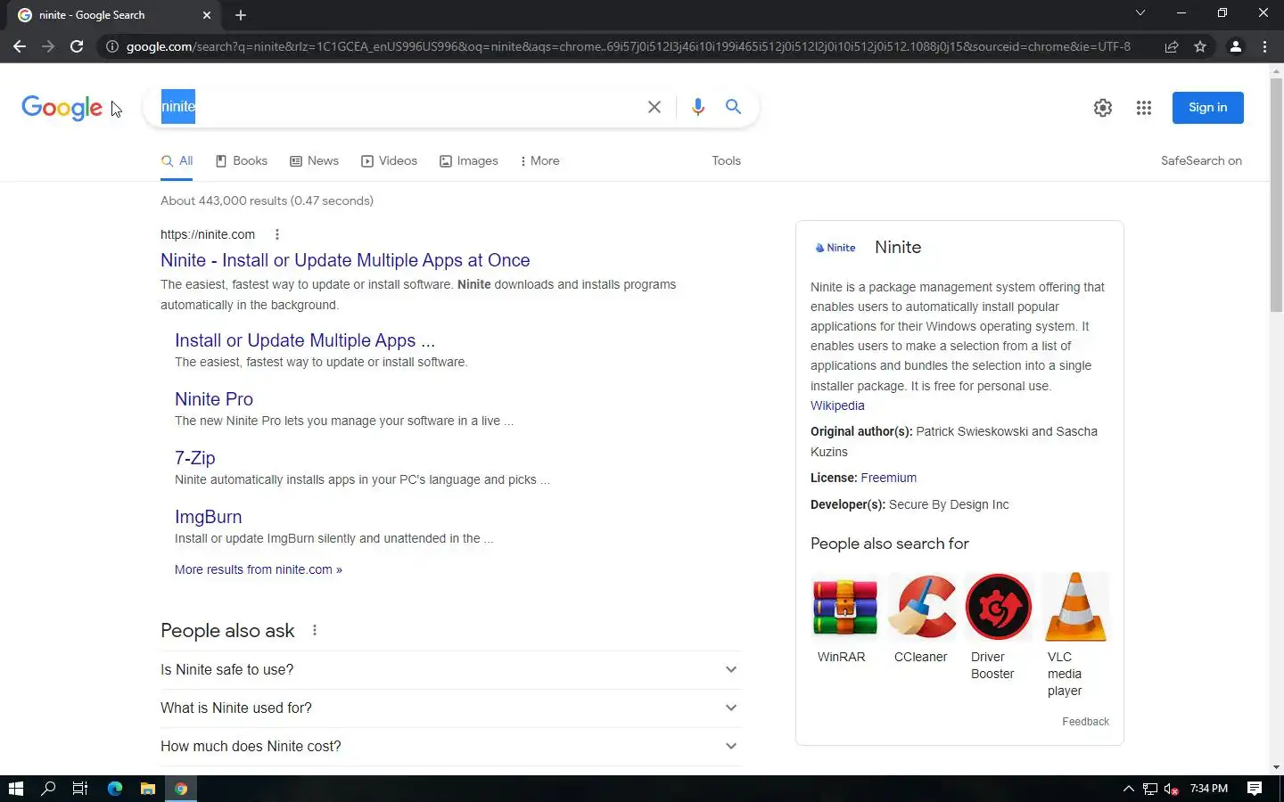Image resolution: width=1284 pixels, height=802 pixels.
Task: Launch Microsoft Edge from taskbar
Action: [114, 789]
